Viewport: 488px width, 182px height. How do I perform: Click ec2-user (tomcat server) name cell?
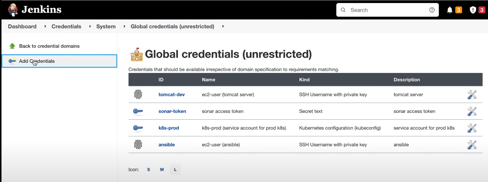tap(228, 94)
